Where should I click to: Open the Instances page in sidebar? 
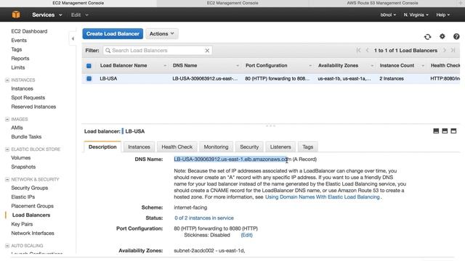(22, 88)
